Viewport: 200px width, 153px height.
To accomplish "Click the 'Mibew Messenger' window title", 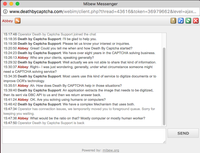I will point(100,4).
